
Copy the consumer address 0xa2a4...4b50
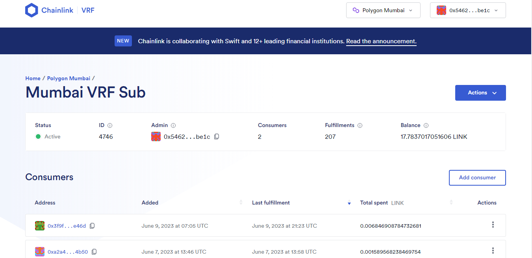coord(94,252)
